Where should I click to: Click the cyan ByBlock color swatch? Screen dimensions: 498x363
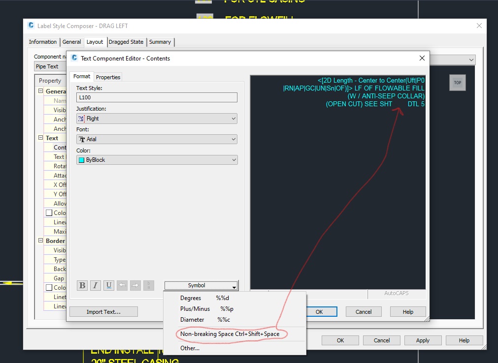81,160
